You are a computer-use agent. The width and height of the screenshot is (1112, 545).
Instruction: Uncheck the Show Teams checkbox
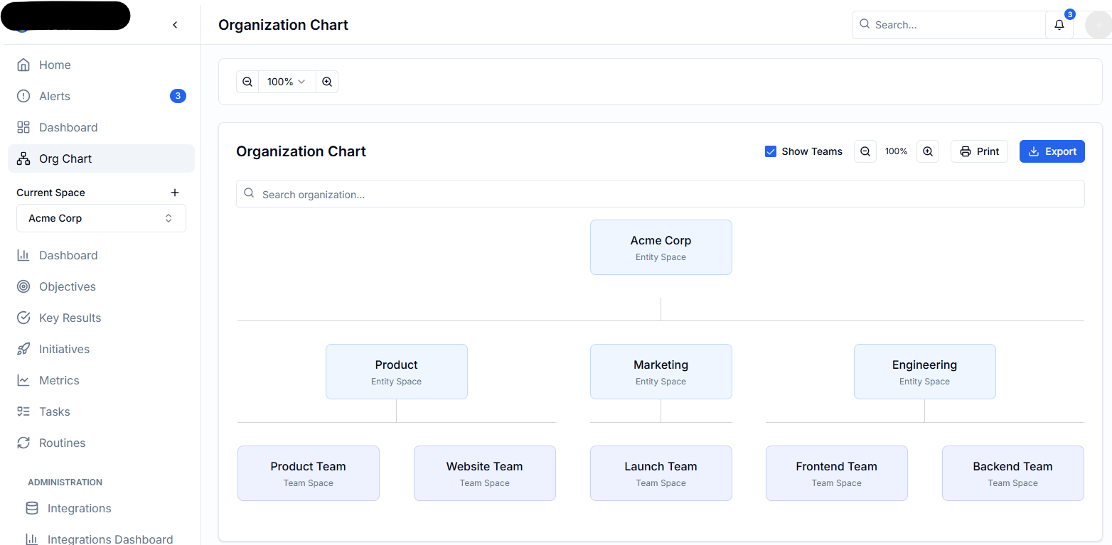click(771, 151)
